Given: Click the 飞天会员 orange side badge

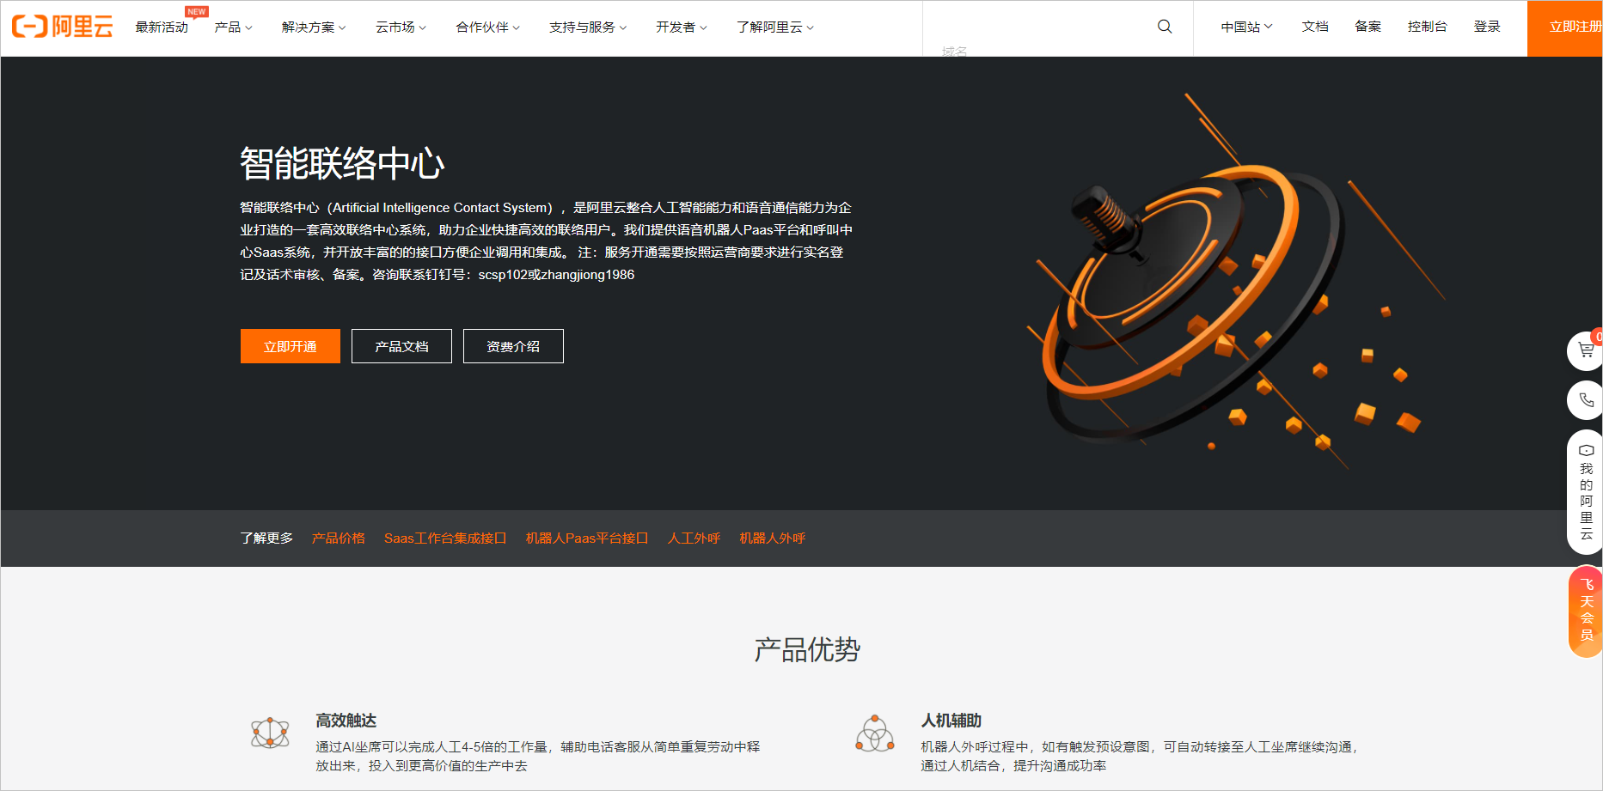Looking at the screenshot, I should (1586, 612).
